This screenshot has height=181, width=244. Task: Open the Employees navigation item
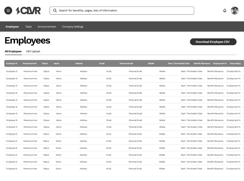(12, 27)
